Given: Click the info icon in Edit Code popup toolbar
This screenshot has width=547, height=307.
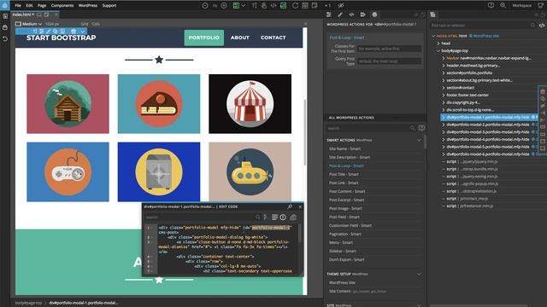Looking at the screenshot, I should [283, 217].
